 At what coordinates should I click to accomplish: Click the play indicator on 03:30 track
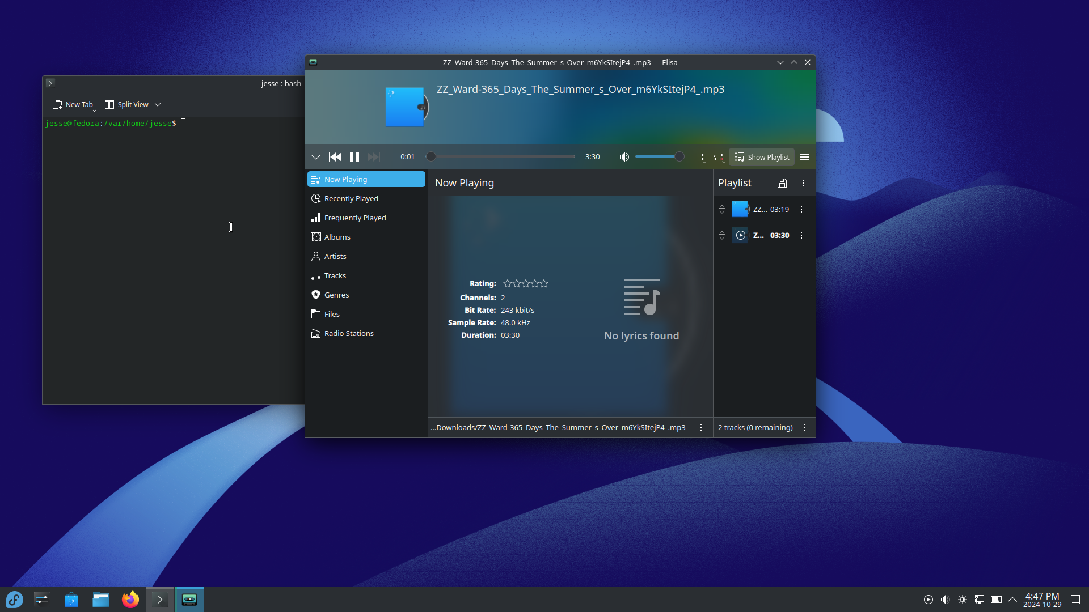click(741, 235)
